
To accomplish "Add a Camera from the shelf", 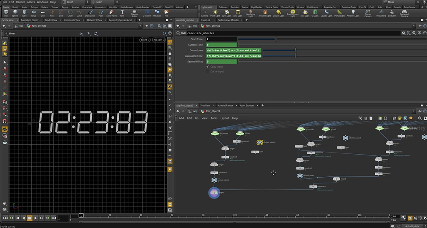I will point(204,13).
